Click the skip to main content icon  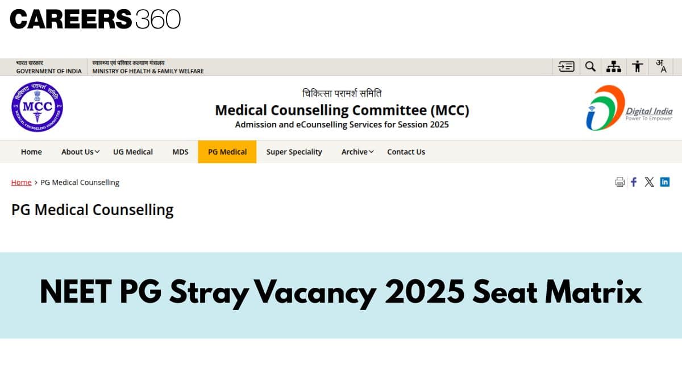[x=567, y=67]
